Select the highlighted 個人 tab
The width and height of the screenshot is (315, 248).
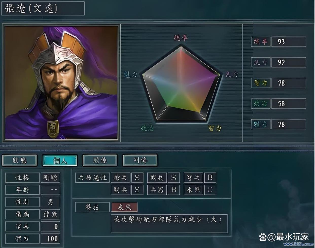point(60,160)
